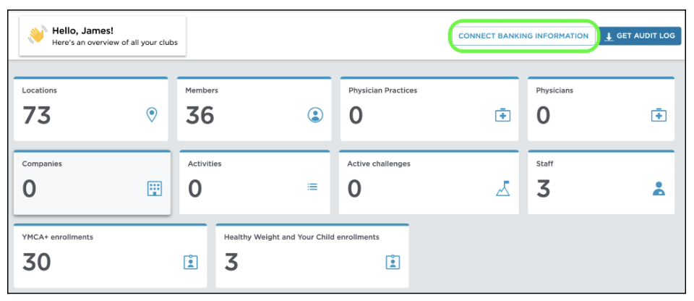Click the map pin icon in Locations card
The image size is (694, 301).
click(152, 115)
